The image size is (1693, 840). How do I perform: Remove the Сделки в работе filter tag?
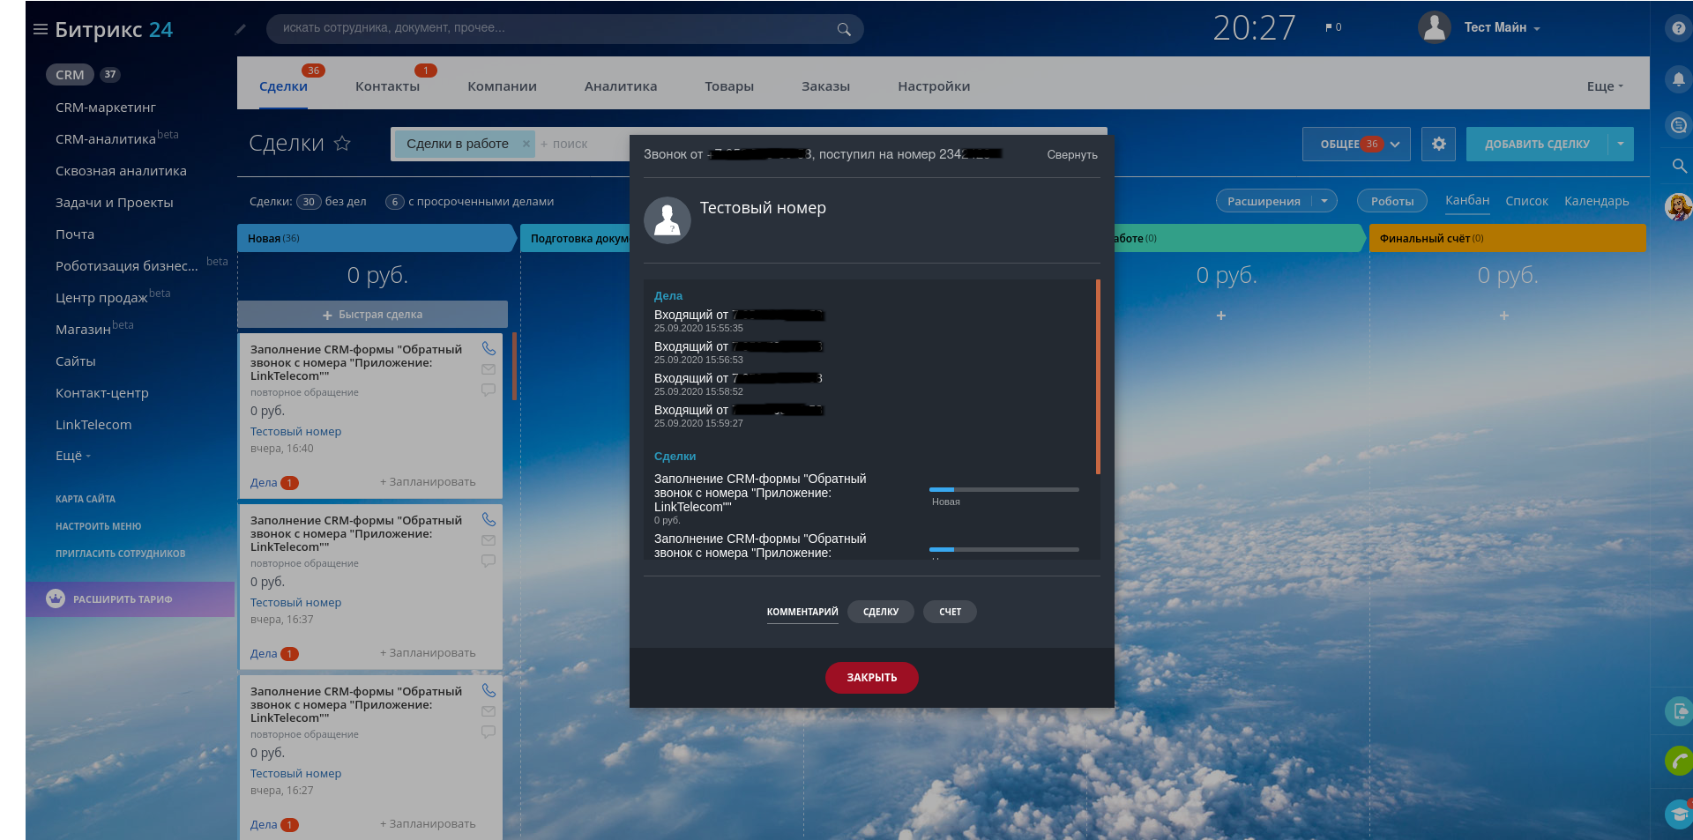526,144
